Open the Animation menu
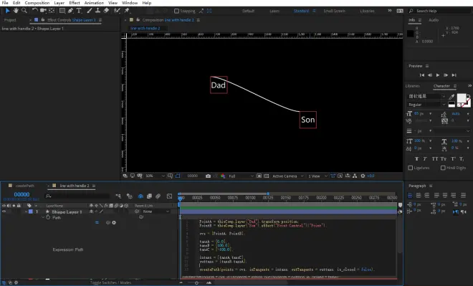 [x=94, y=3]
